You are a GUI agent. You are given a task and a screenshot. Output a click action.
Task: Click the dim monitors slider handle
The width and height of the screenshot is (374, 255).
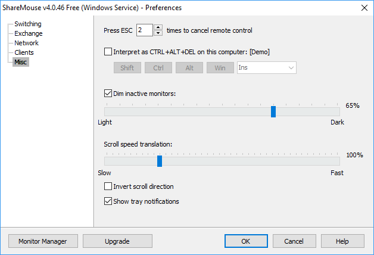coord(273,111)
